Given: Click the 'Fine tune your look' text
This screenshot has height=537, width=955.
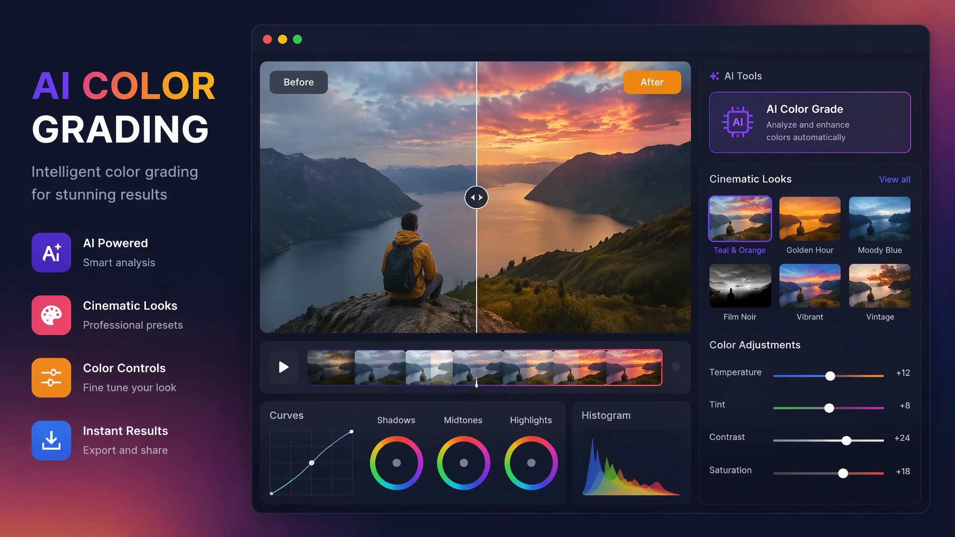Looking at the screenshot, I should [130, 388].
